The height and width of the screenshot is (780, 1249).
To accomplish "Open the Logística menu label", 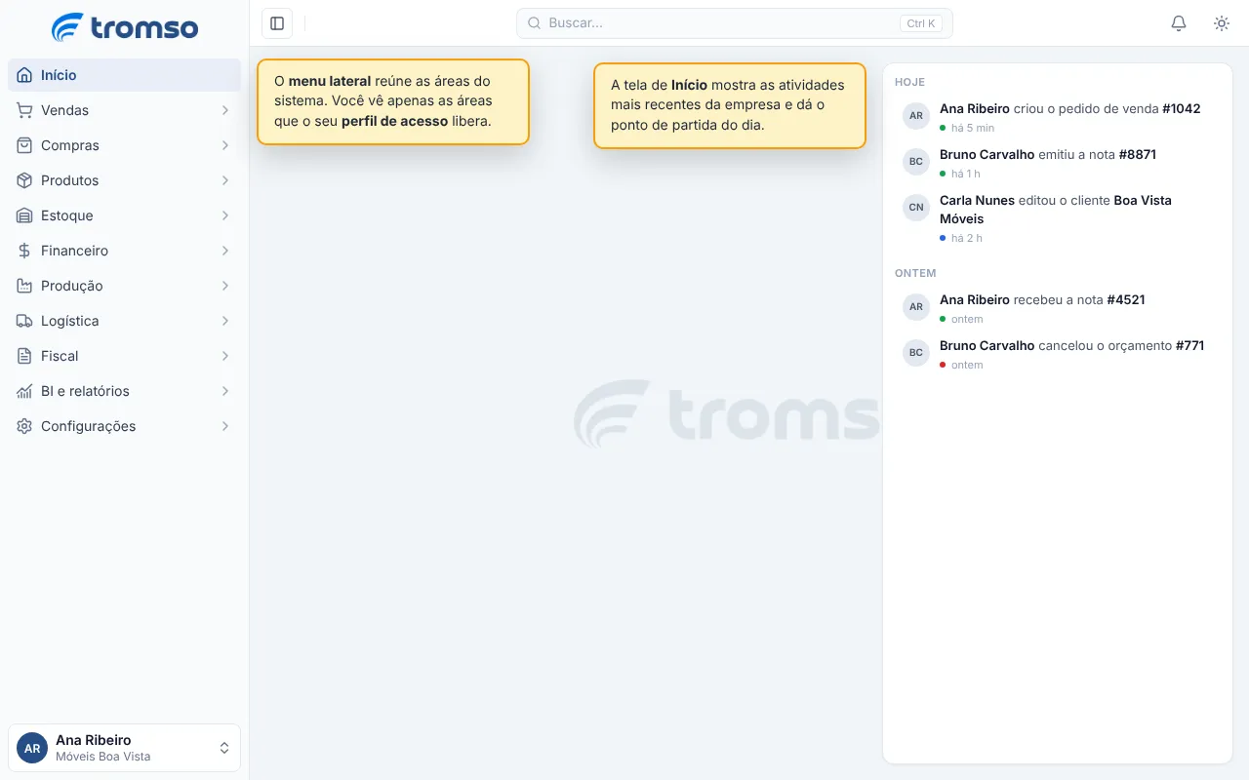I will (70, 321).
